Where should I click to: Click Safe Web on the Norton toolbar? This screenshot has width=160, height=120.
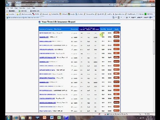coord(23,11)
